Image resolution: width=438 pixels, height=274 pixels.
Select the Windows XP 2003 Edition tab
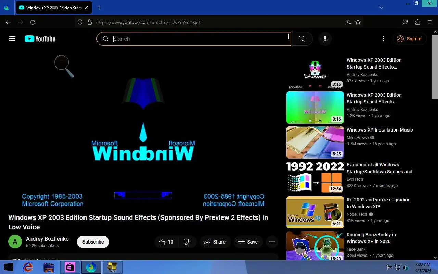54,8
